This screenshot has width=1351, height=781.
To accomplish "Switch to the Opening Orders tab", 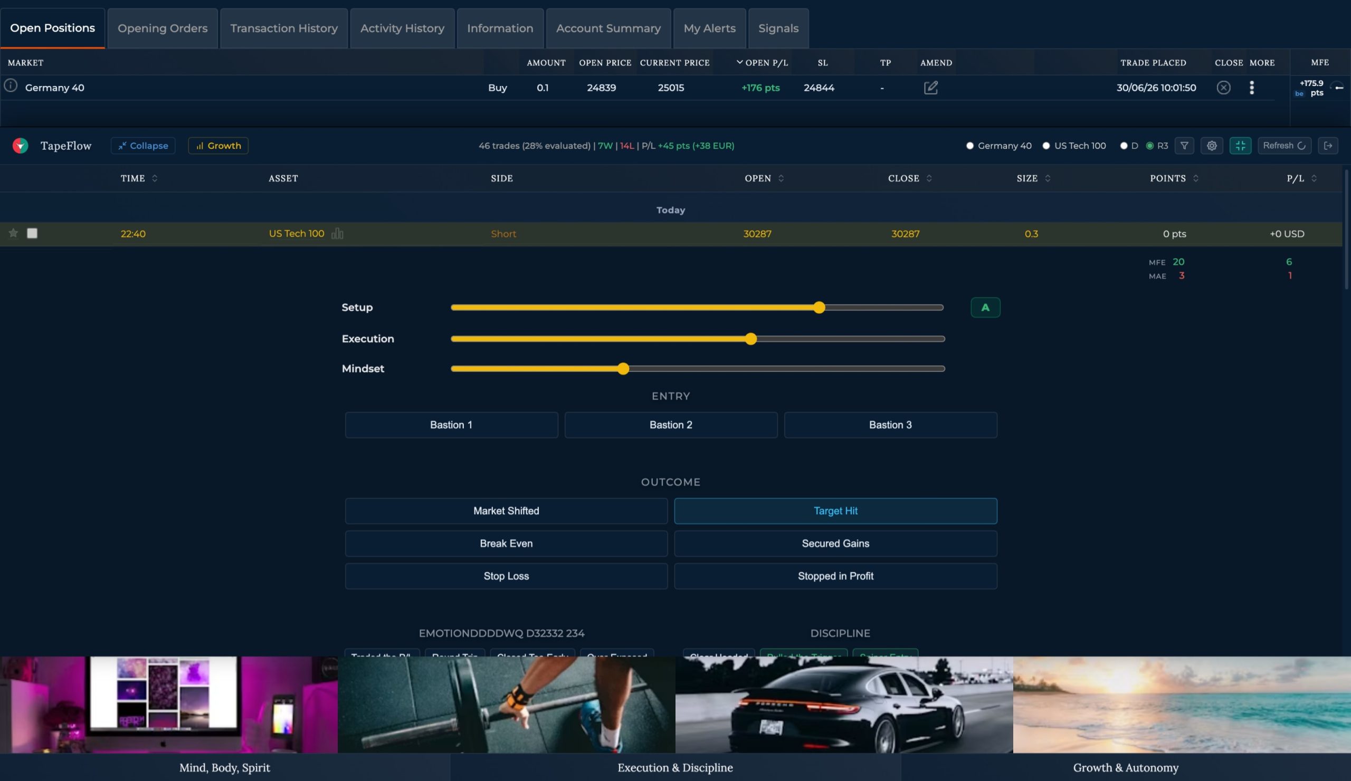I will click(163, 28).
